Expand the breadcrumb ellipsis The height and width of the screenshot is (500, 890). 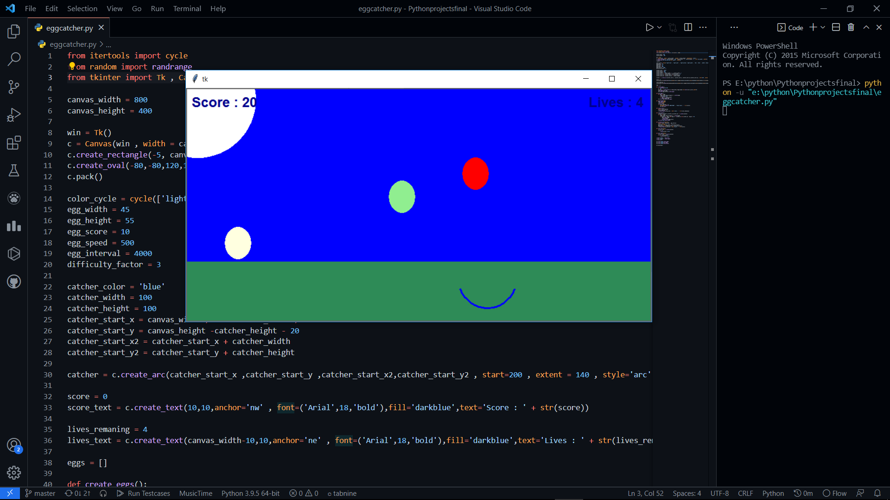click(x=108, y=44)
